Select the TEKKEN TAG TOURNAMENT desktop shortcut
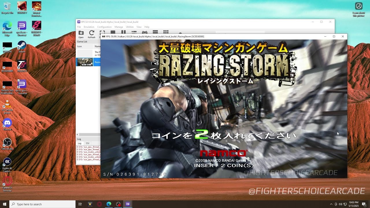370x208 pixels. tap(7, 87)
